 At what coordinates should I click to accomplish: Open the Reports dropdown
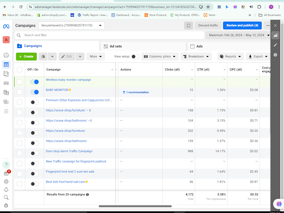230,56
